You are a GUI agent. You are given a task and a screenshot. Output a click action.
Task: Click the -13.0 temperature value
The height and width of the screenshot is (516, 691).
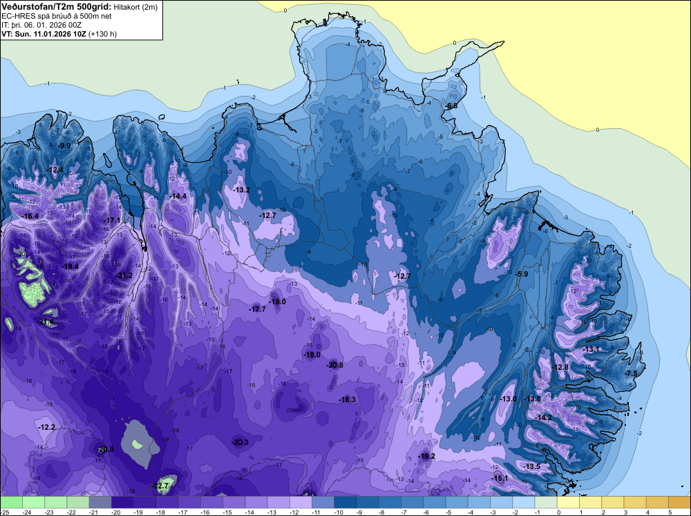509,399
